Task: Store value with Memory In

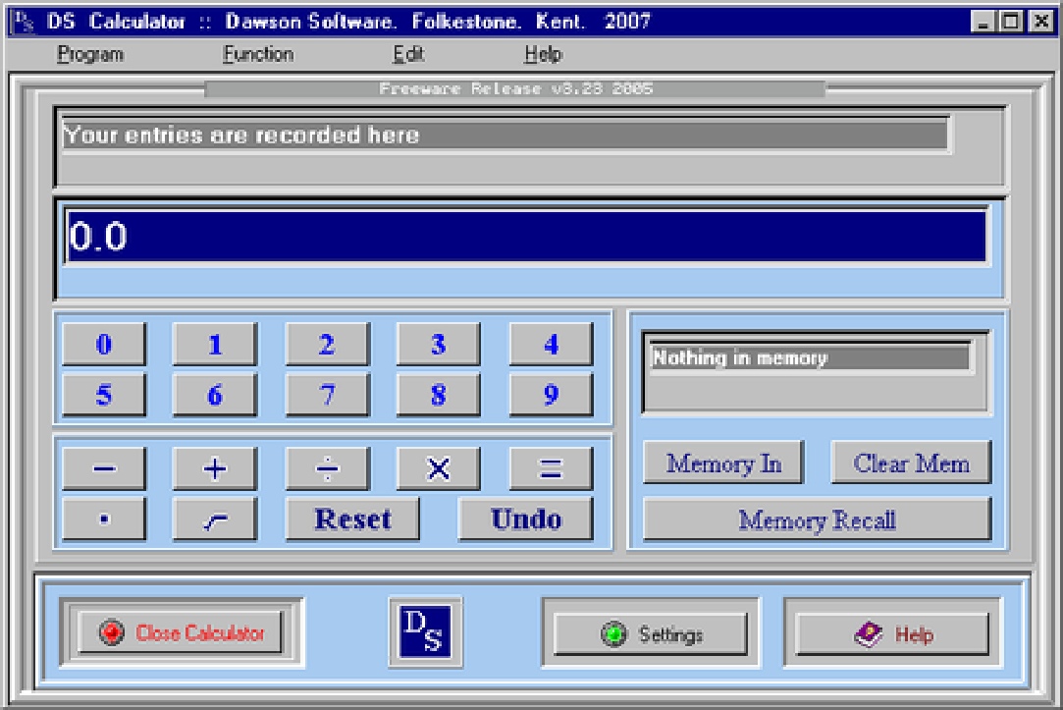Action: (722, 463)
